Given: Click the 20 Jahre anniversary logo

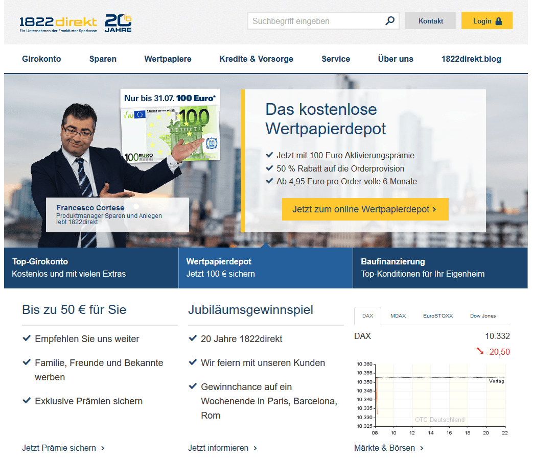Looking at the screenshot, I should pos(118,23).
